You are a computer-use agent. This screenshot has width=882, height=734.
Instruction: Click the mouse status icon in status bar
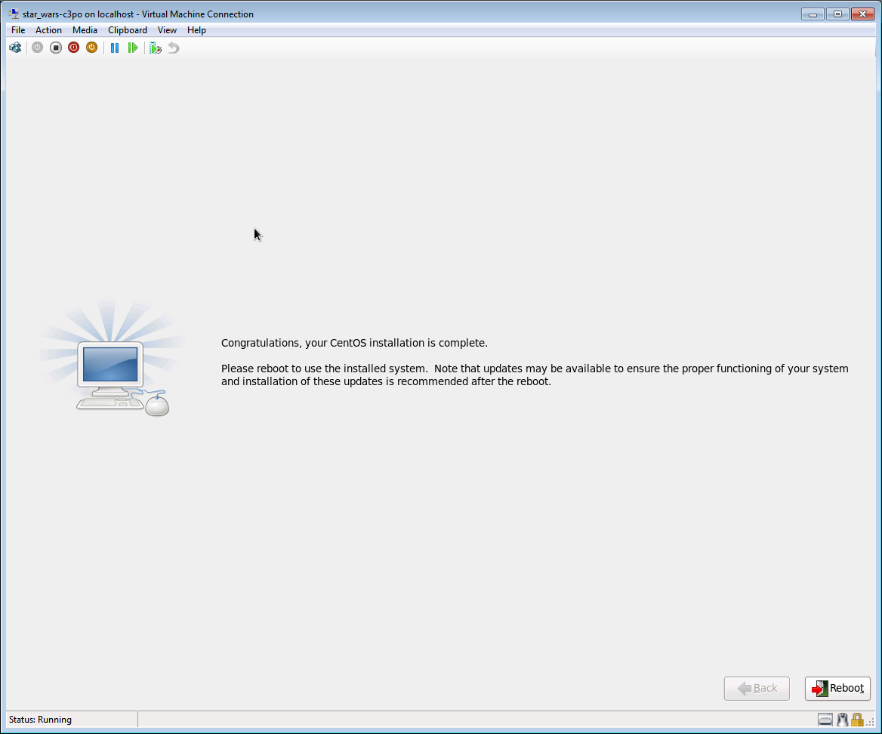(x=842, y=720)
